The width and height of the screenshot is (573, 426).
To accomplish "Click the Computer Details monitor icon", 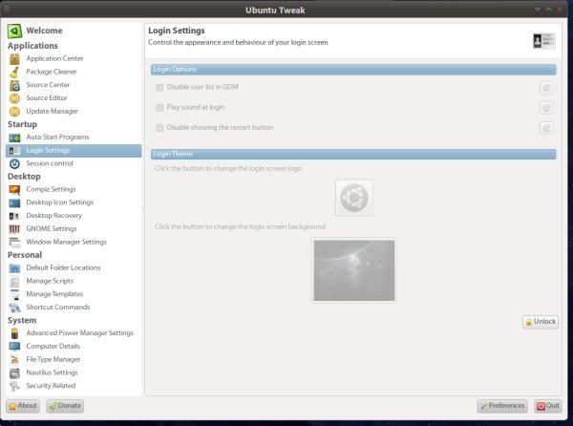I will click(14, 347).
